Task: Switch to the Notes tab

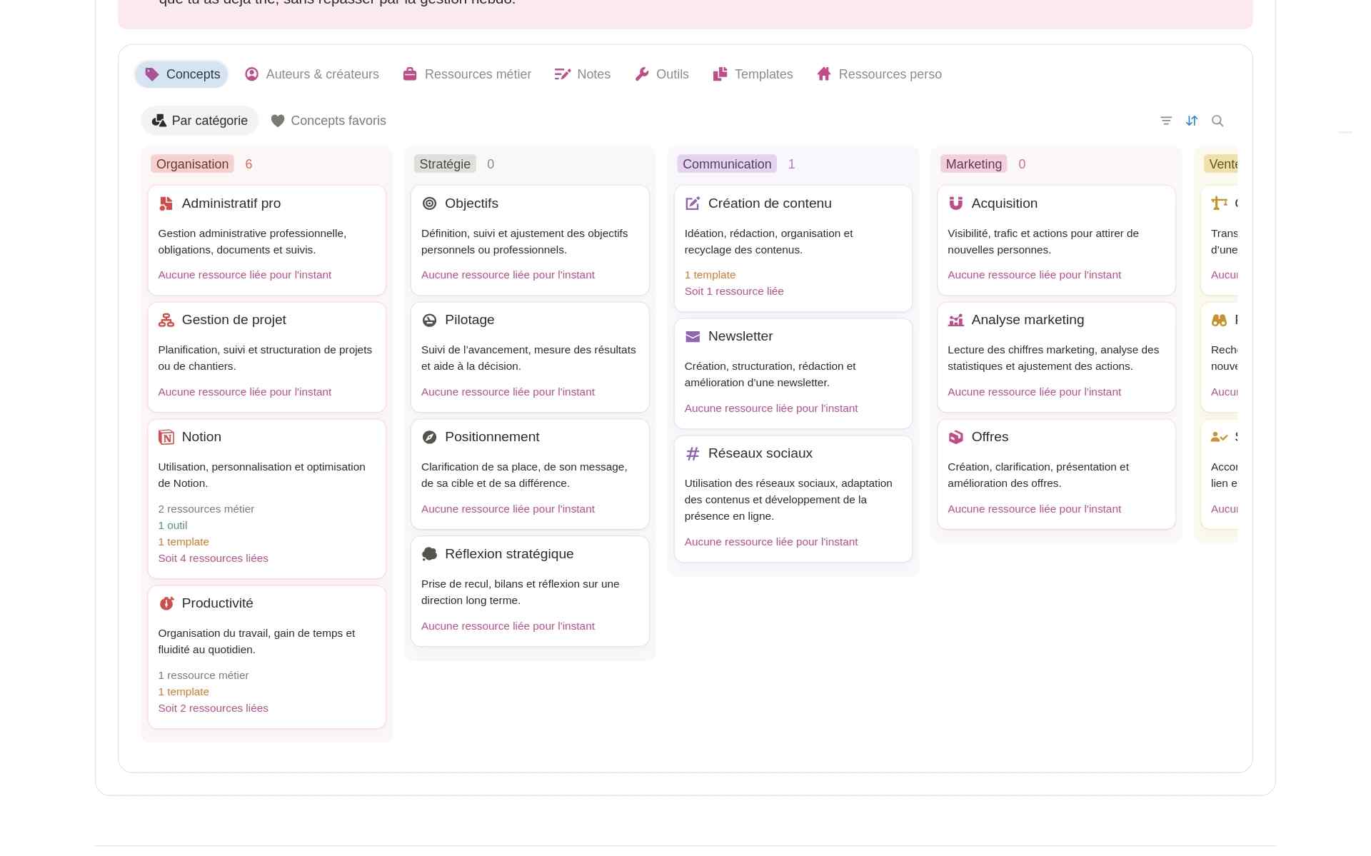Action: coord(583,74)
